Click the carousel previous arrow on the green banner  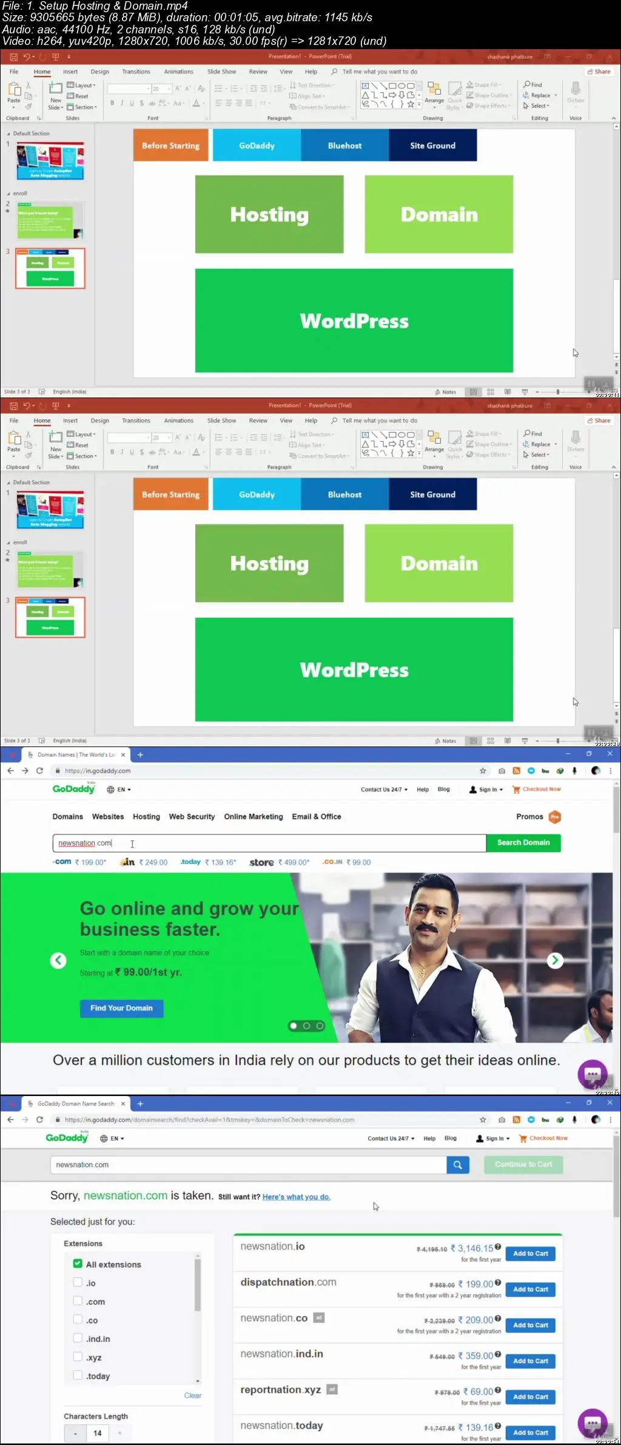coord(58,960)
